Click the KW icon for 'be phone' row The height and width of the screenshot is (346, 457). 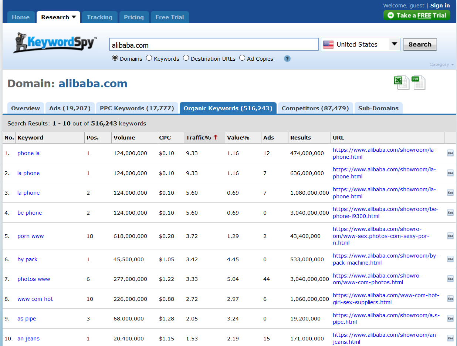450,213
